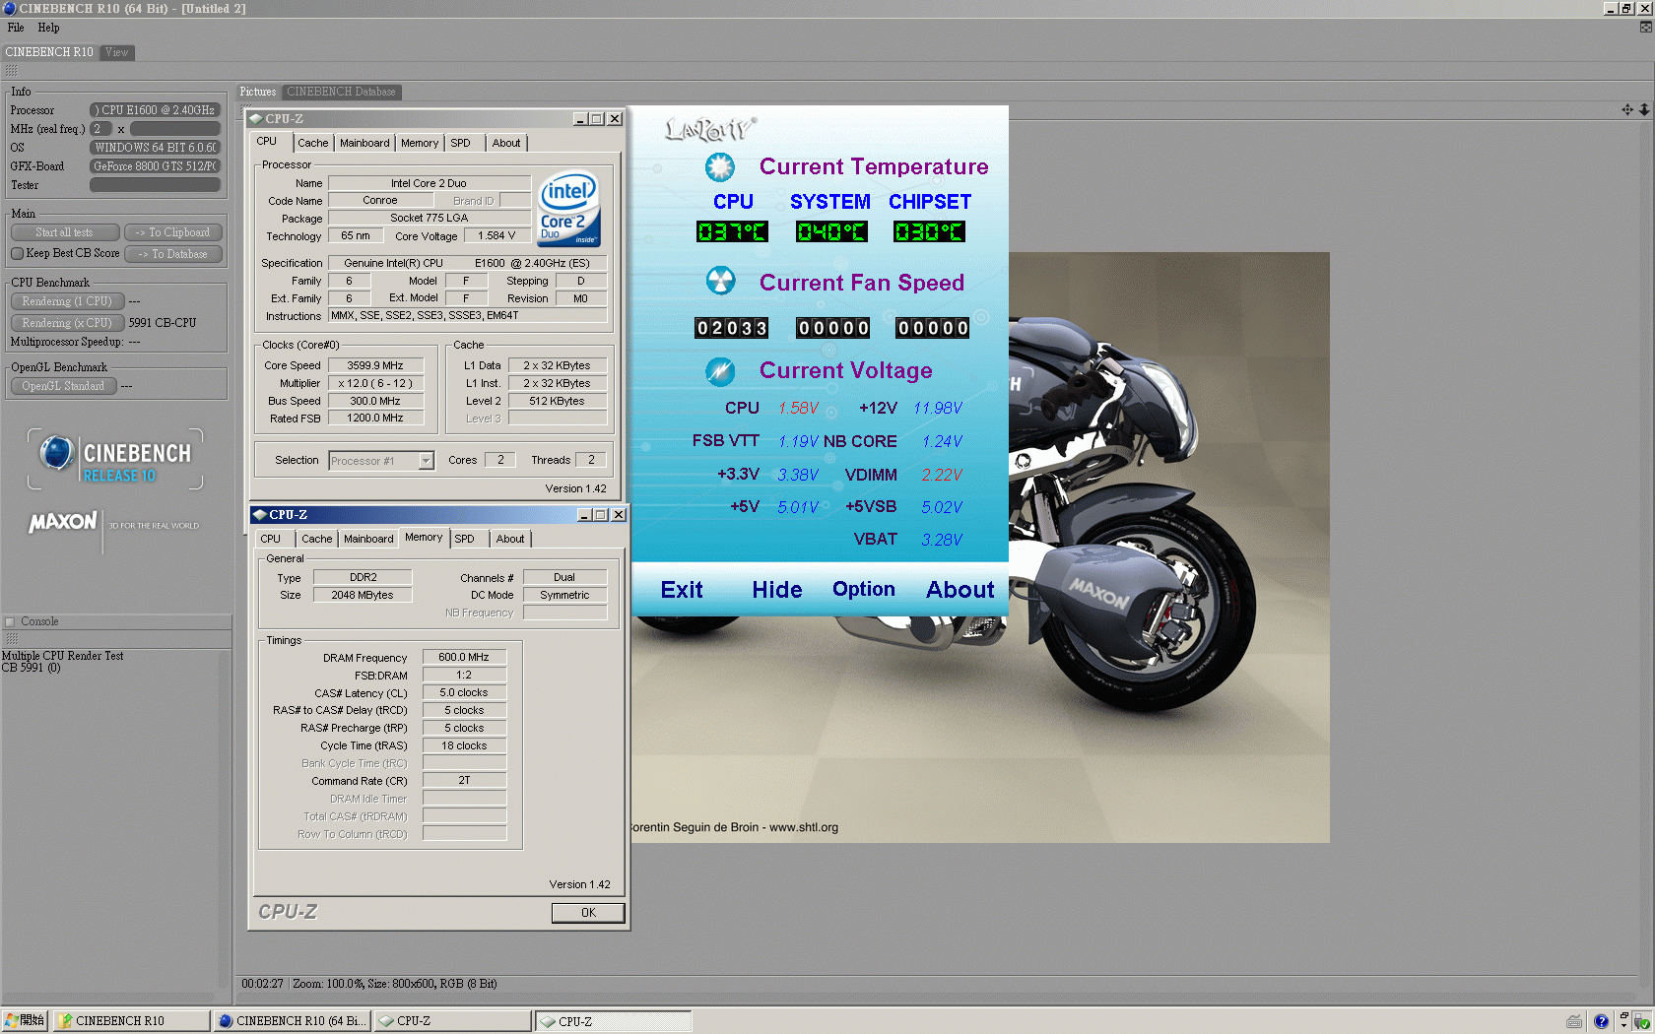Screen dimensions: 1655x1034
Task: Click the MHz real freq multiplier field
Action: (x=100, y=129)
